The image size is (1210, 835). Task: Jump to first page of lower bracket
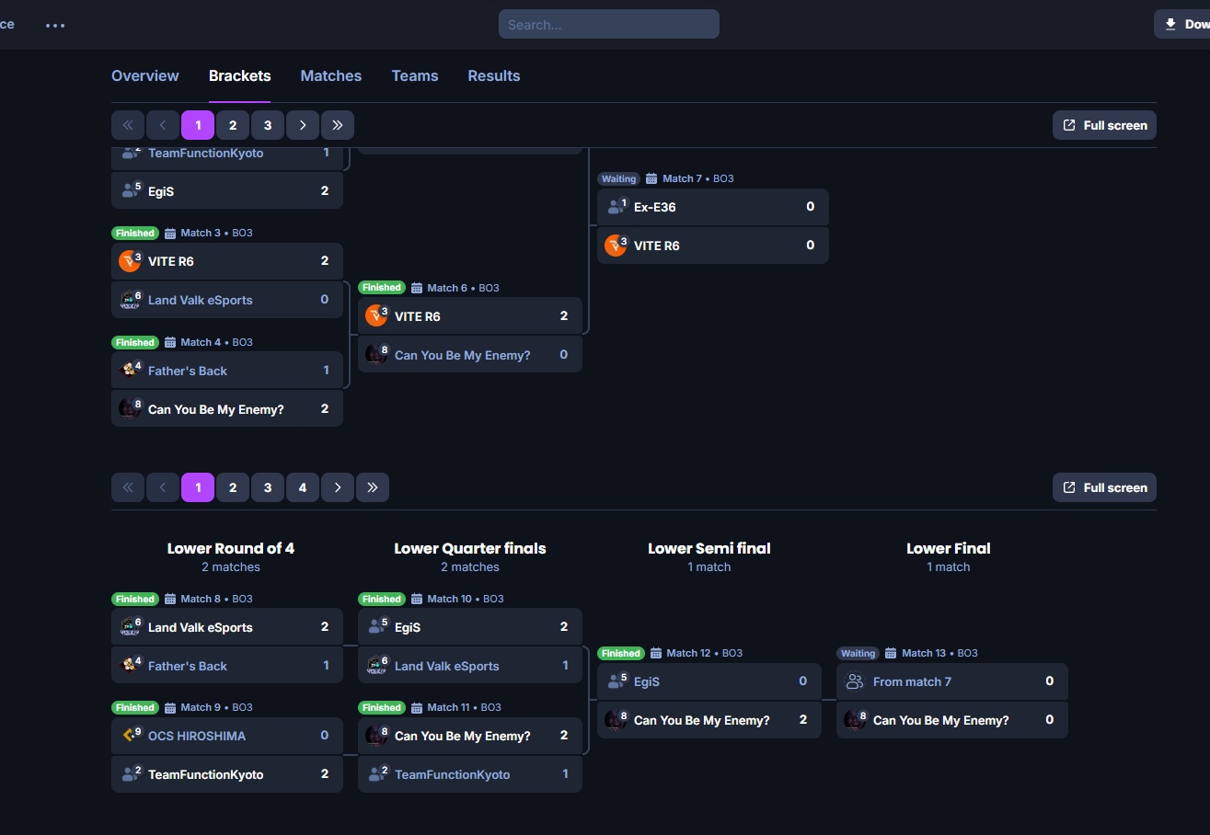click(x=128, y=487)
